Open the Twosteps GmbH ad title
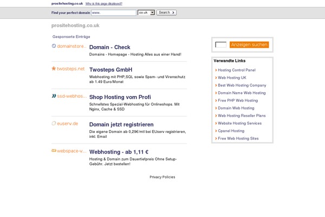325x217 pixels. point(110,69)
